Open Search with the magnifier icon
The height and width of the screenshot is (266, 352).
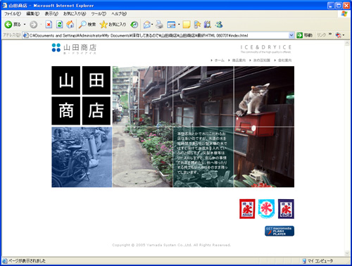(87, 25)
